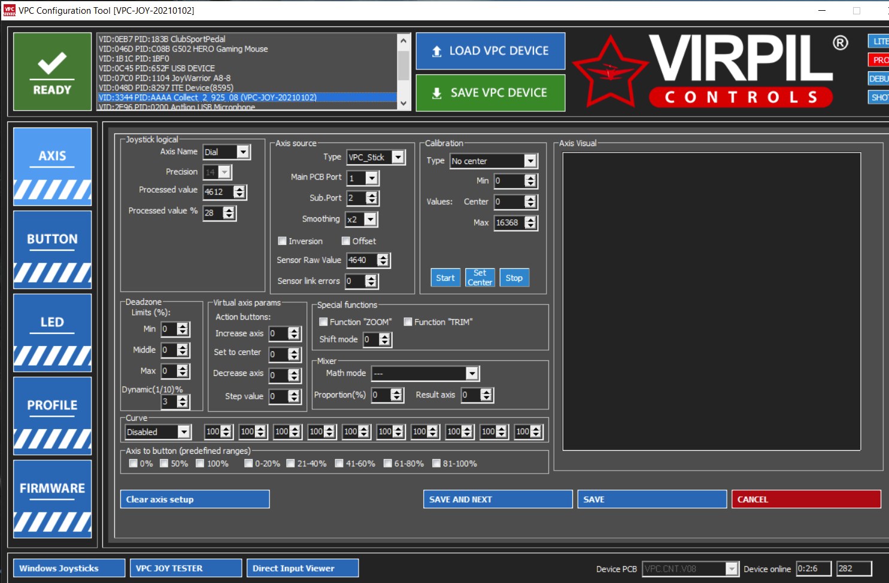The width and height of the screenshot is (889, 583).
Task: Open the Axis Name dropdown
Action: coord(243,152)
